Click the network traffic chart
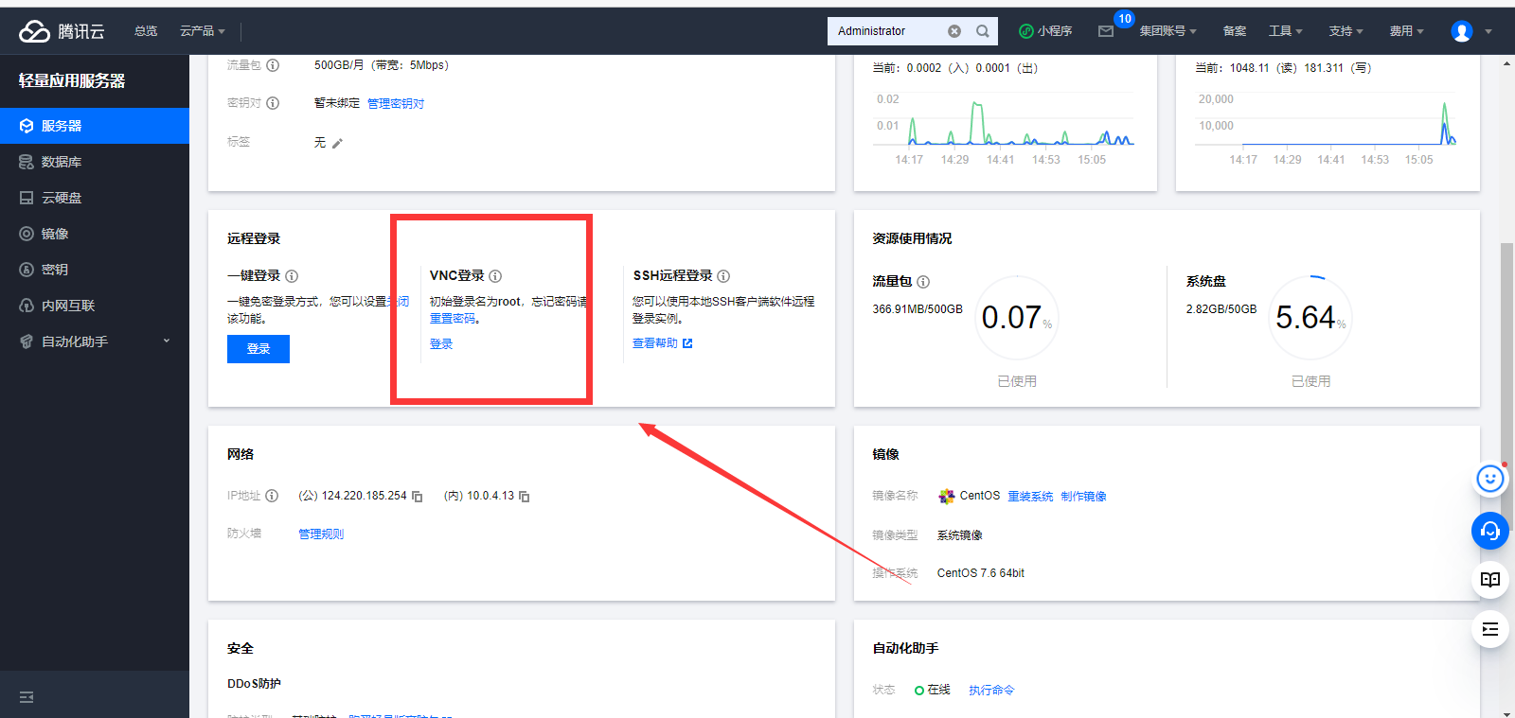This screenshot has width=1515, height=718. click(1004, 131)
